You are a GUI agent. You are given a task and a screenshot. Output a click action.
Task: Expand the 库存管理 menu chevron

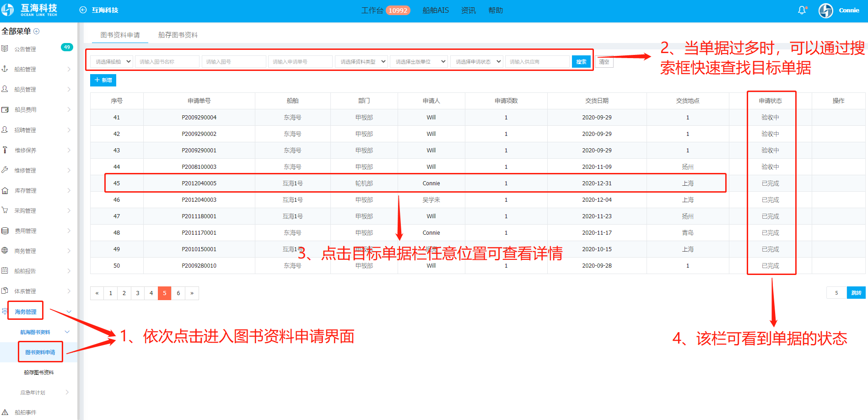(x=69, y=190)
